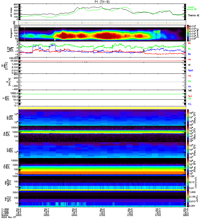Select the red 'Te⊥' legend label

[x=190, y=96]
